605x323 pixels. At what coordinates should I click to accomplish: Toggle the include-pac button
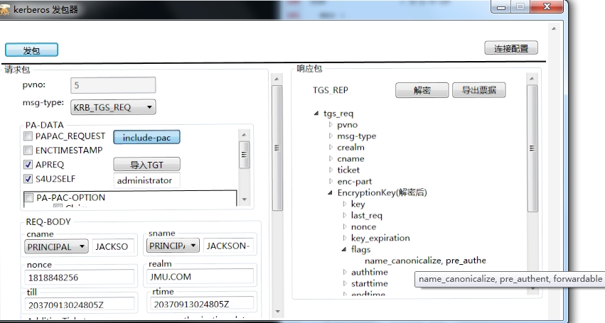(x=146, y=138)
